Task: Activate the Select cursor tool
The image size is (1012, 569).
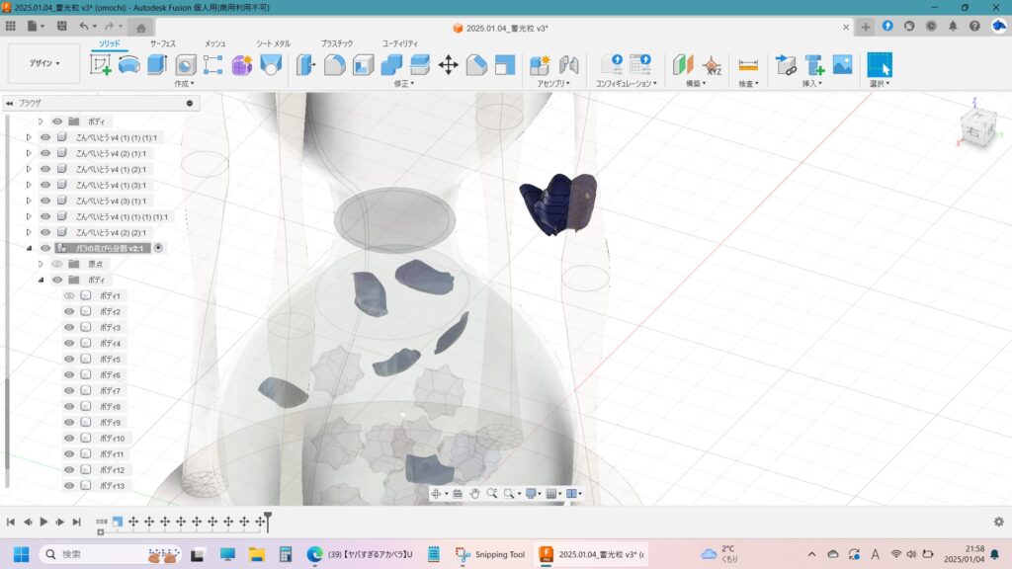Action: pos(879,65)
